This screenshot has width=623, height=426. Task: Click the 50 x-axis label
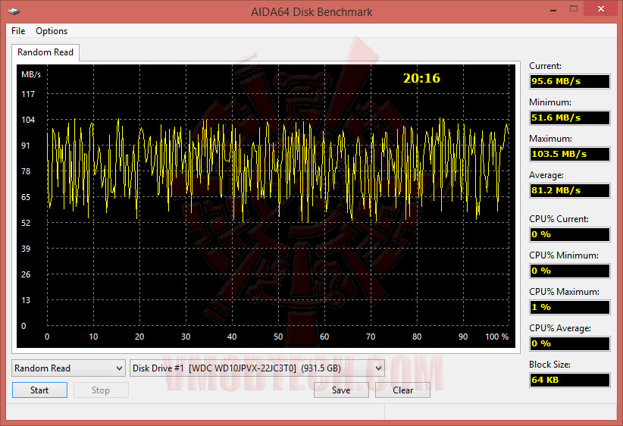point(278,337)
